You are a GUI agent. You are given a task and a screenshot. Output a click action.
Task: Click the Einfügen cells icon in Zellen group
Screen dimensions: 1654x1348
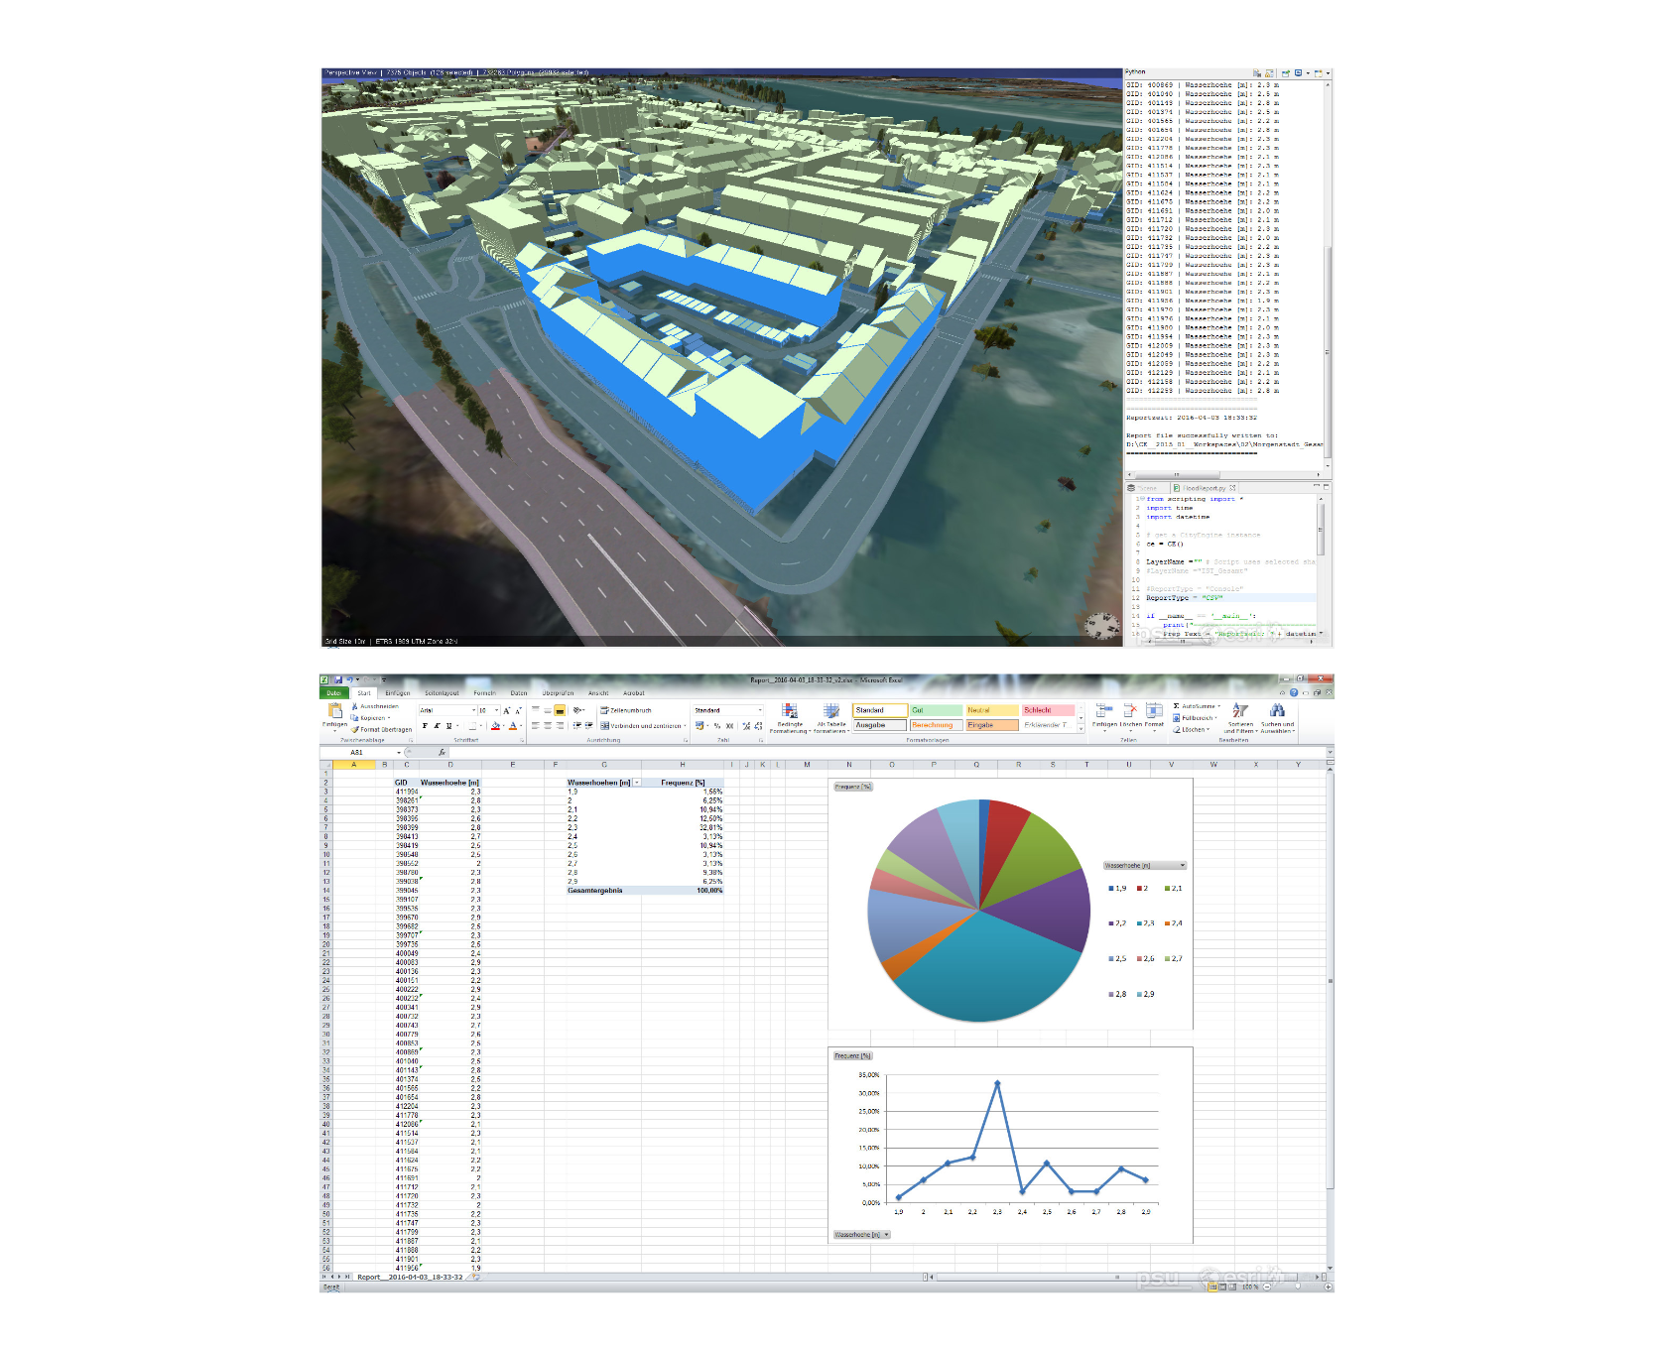1103,711
